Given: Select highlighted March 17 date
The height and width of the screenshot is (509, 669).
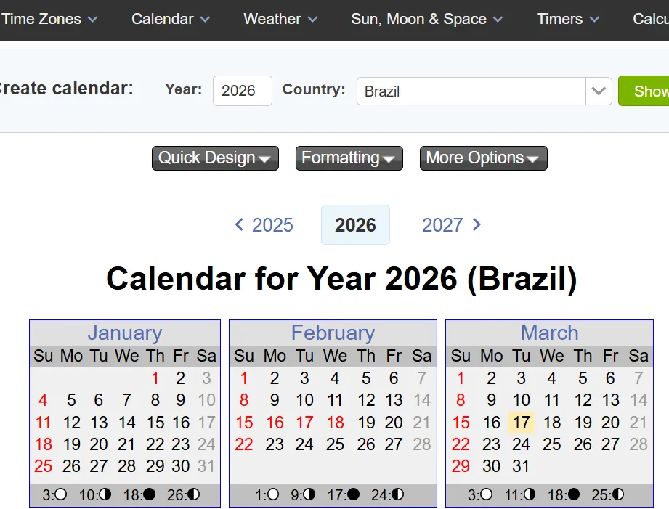Looking at the screenshot, I should 521,423.
